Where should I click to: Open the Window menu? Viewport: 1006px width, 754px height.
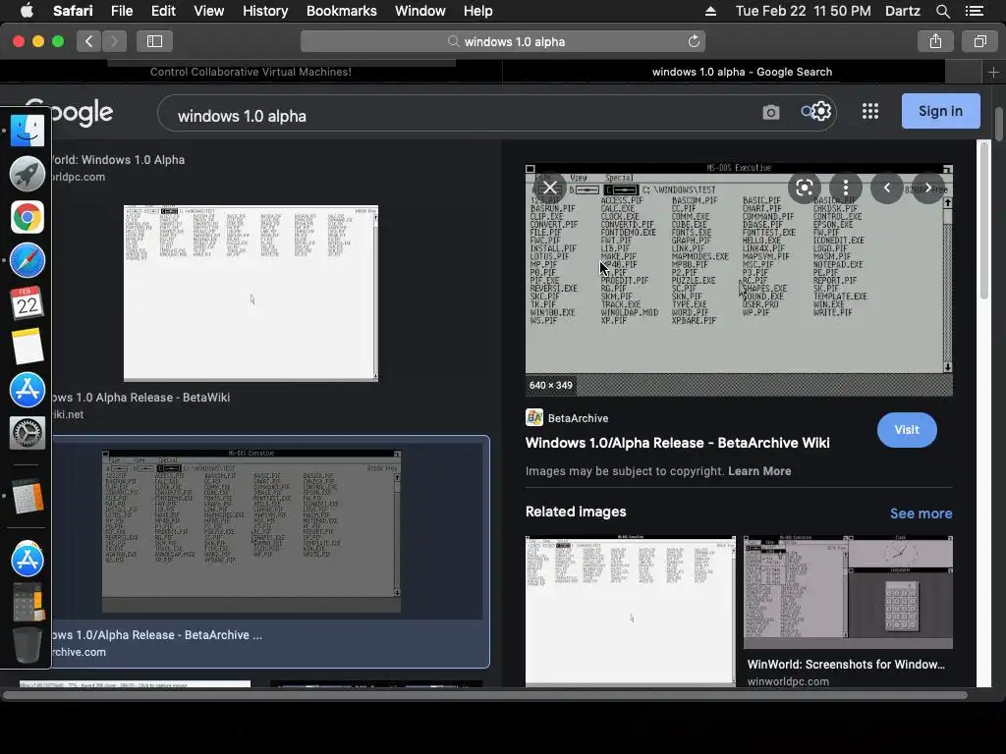coord(420,11)
